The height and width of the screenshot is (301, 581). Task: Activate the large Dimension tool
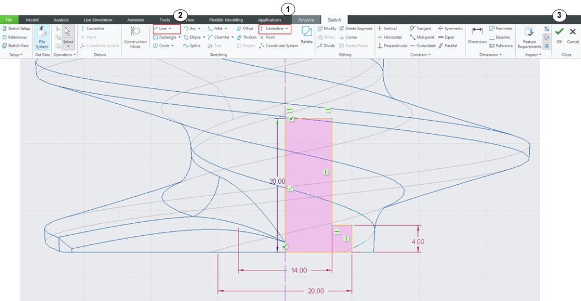tap(477, 34)
